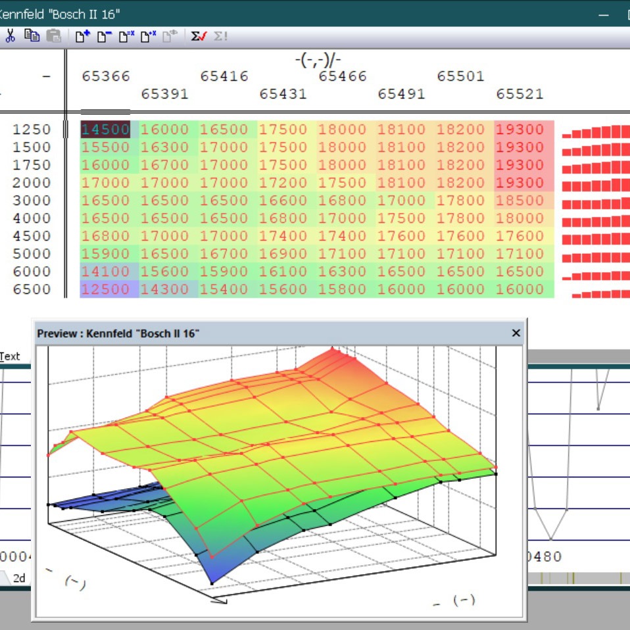This screenshot has height=630, width=630.
Task: Click the page-with-plus add value icon
Action: click(x=83, y=36)
